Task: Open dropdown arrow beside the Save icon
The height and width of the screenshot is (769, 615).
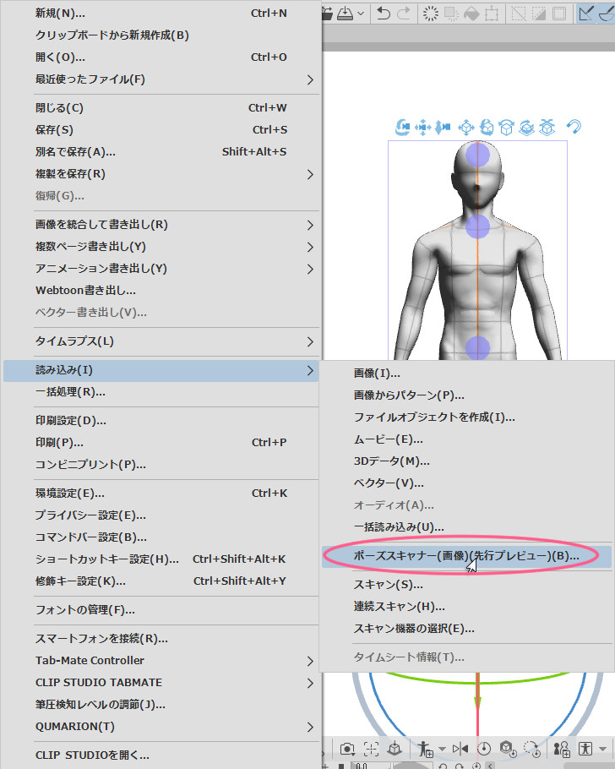Action: [x=361, y=14]
